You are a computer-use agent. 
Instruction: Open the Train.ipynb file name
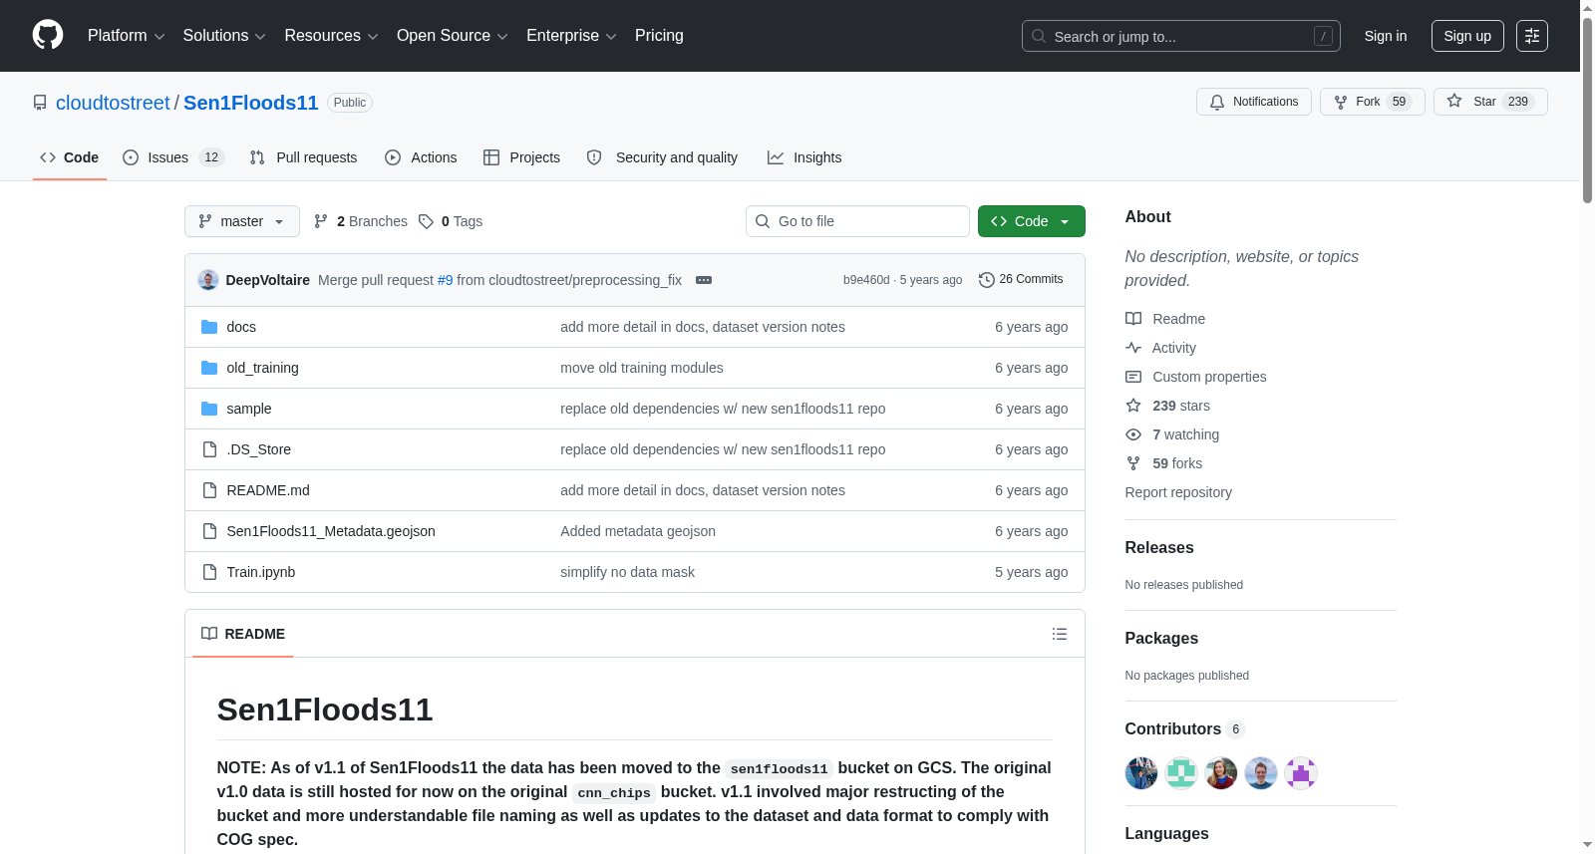[261, 572]
